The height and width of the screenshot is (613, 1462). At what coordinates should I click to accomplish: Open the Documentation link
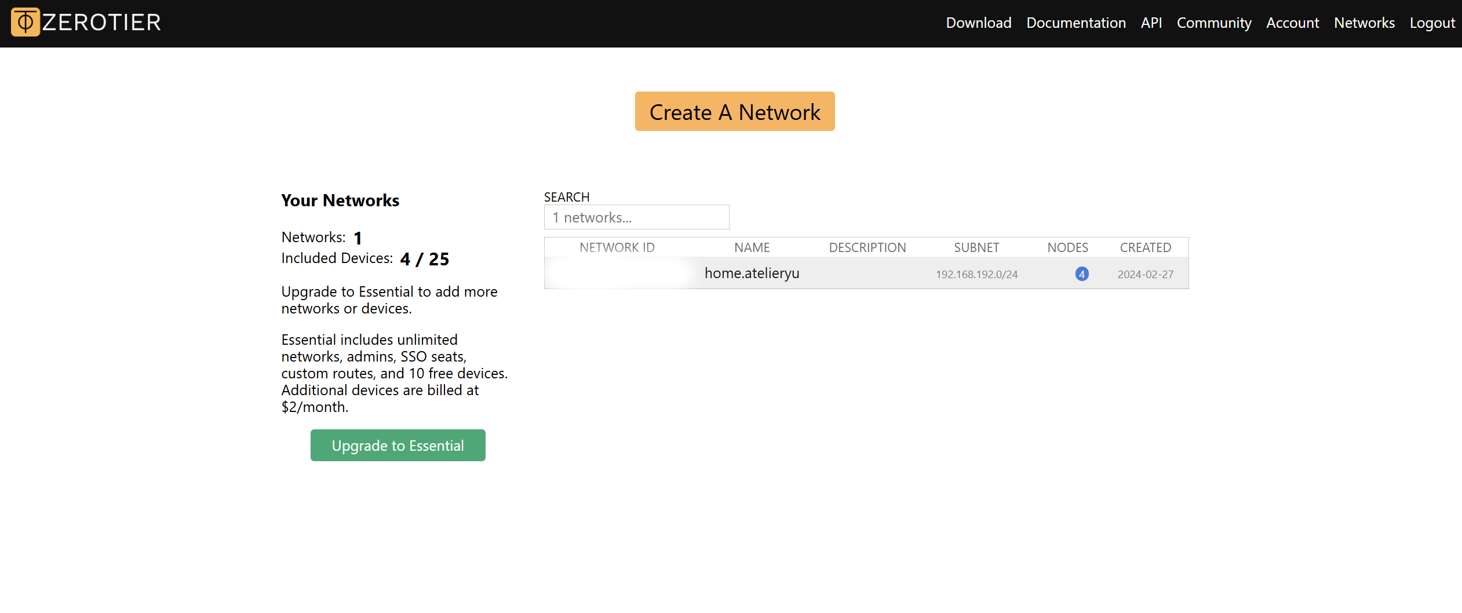pyautogui.click(x=1075, y=23)
